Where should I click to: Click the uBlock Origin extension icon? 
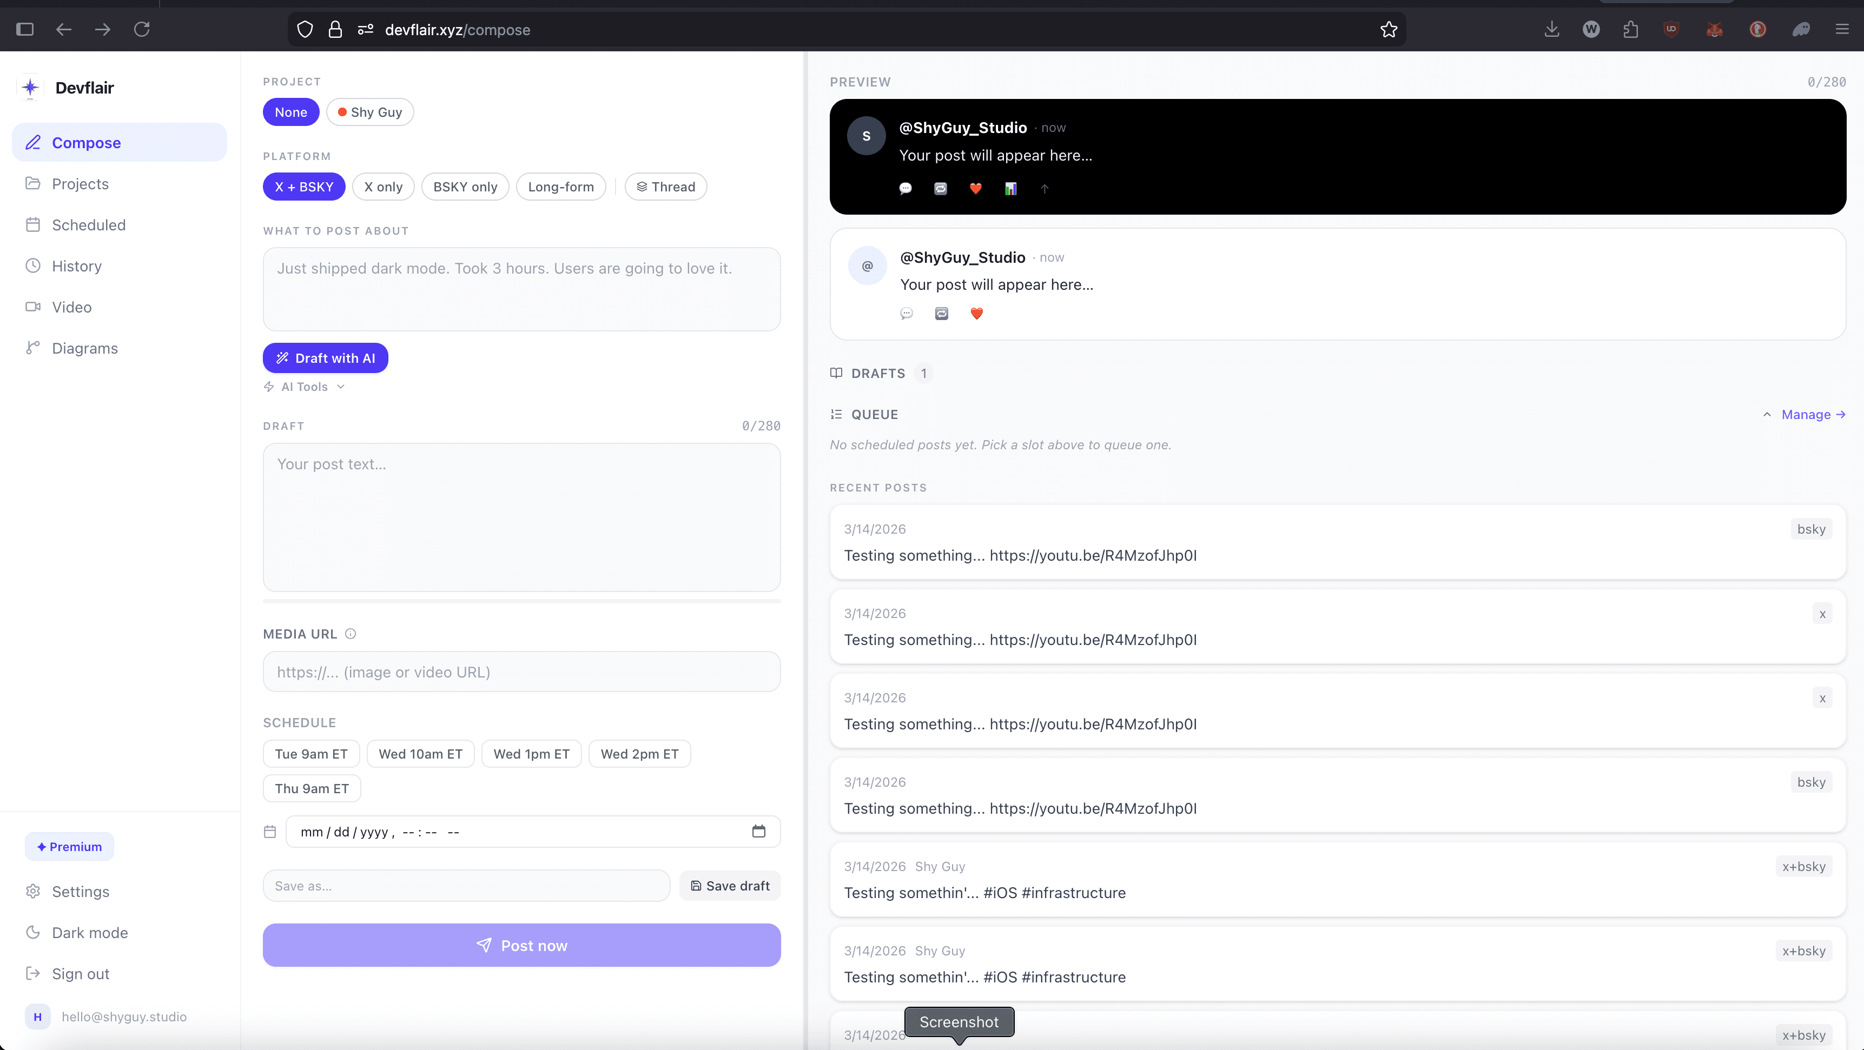tap(1671, 30)
